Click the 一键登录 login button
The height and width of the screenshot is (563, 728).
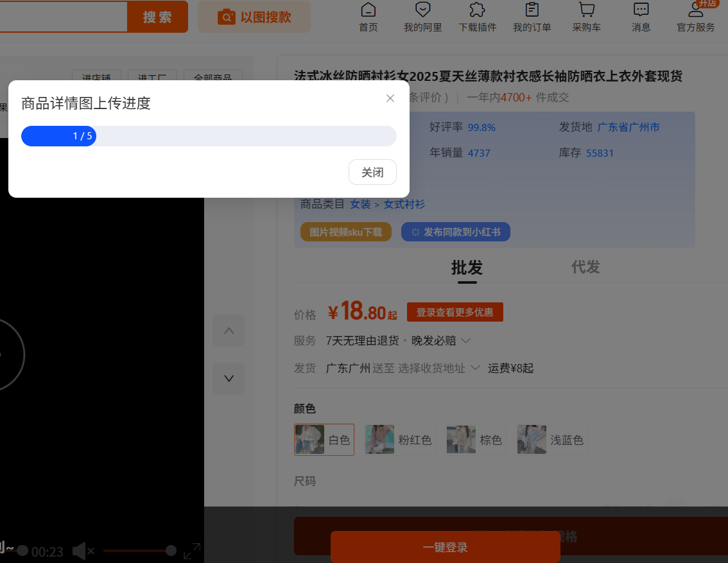[x=445, y=548]
